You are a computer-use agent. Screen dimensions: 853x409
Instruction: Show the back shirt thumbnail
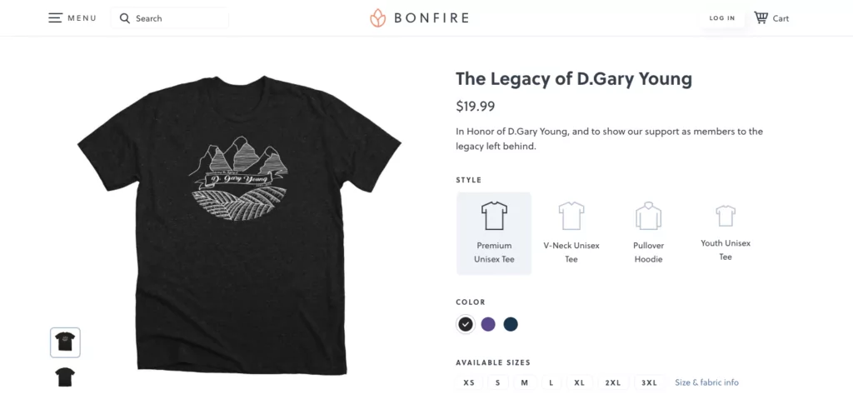[x=66, y=377]
